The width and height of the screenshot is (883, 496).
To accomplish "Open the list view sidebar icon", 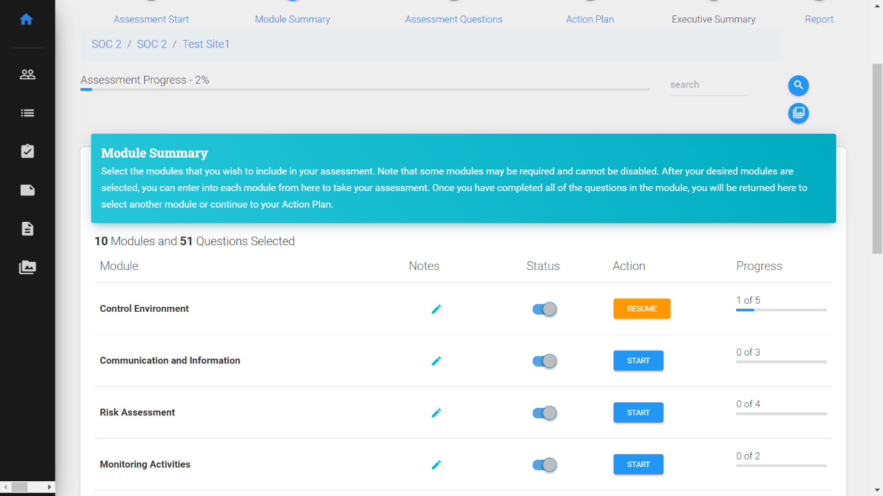I will tap(27, 113).
